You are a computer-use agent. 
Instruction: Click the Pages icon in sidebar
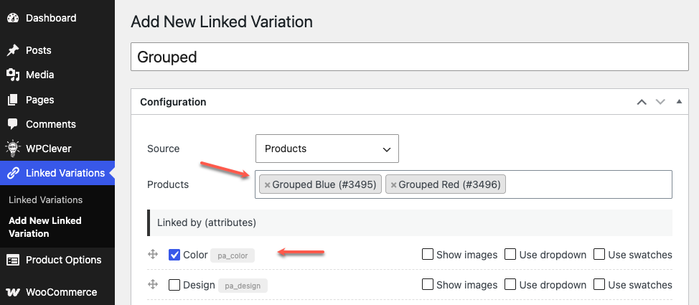(14, 100)
